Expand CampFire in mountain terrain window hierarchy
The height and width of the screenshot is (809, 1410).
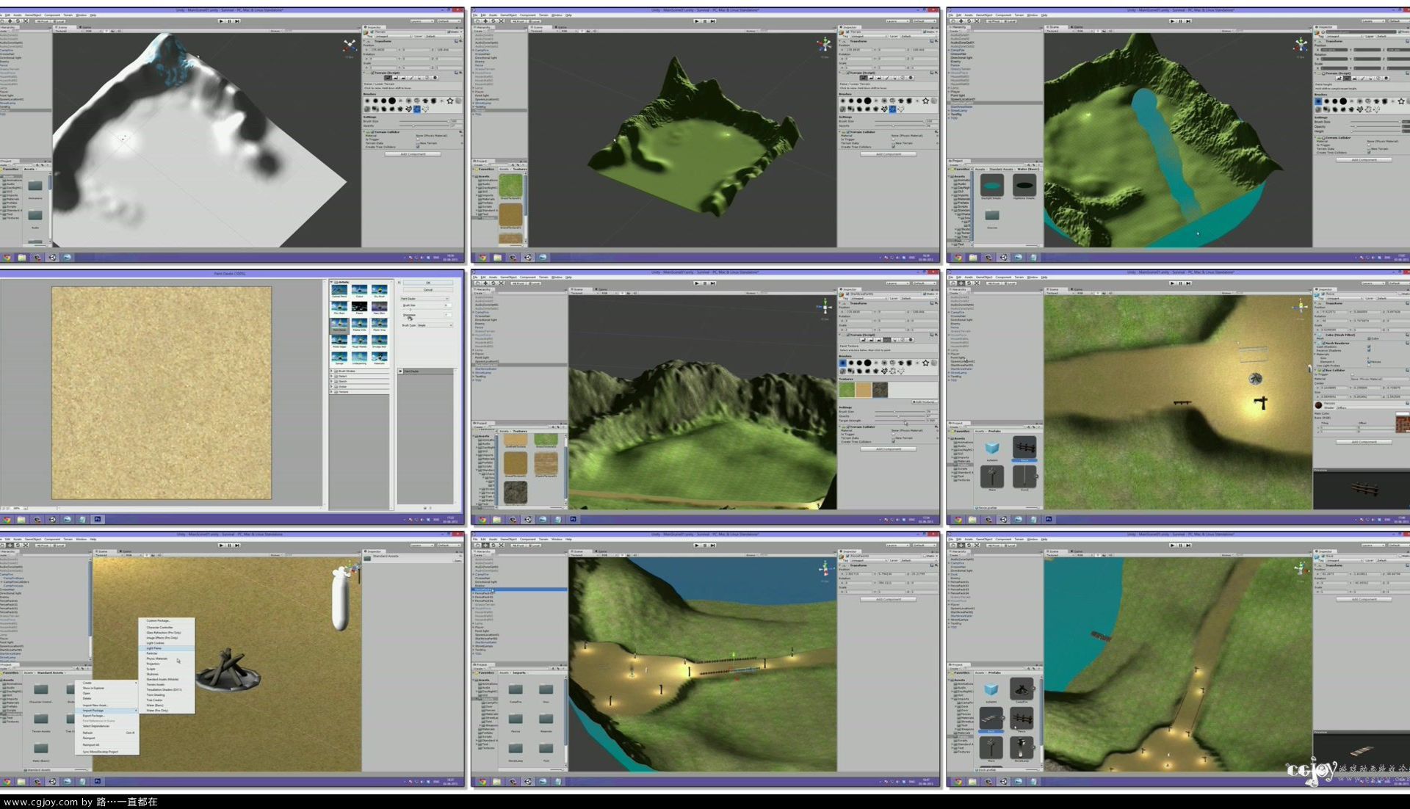(473, 312)
